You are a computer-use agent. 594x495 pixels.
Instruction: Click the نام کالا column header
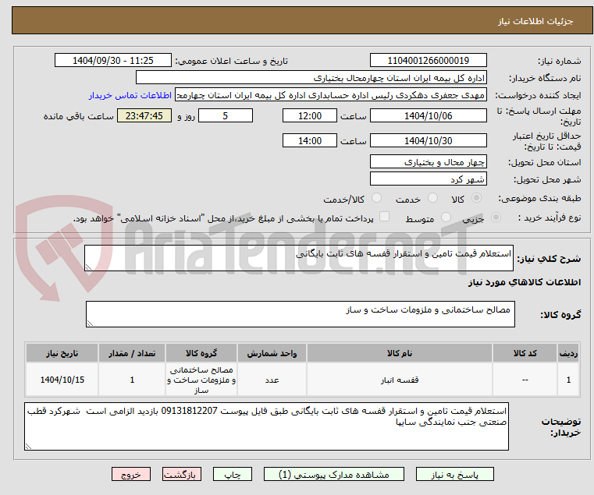[400, 353]
